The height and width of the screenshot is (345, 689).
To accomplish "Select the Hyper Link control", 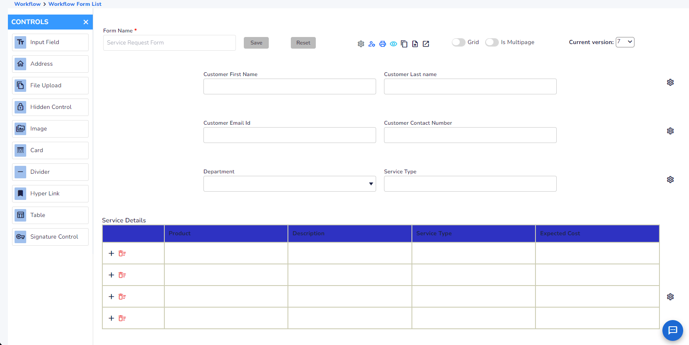I will (50, 194).
